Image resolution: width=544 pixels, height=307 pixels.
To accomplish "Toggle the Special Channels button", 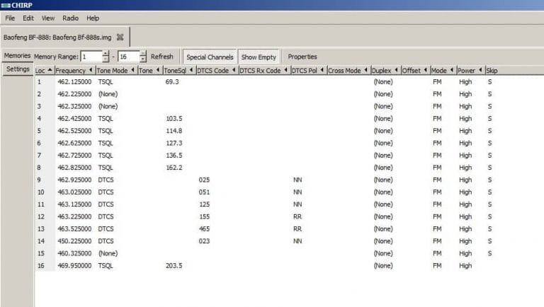I will tap(210, 57).
